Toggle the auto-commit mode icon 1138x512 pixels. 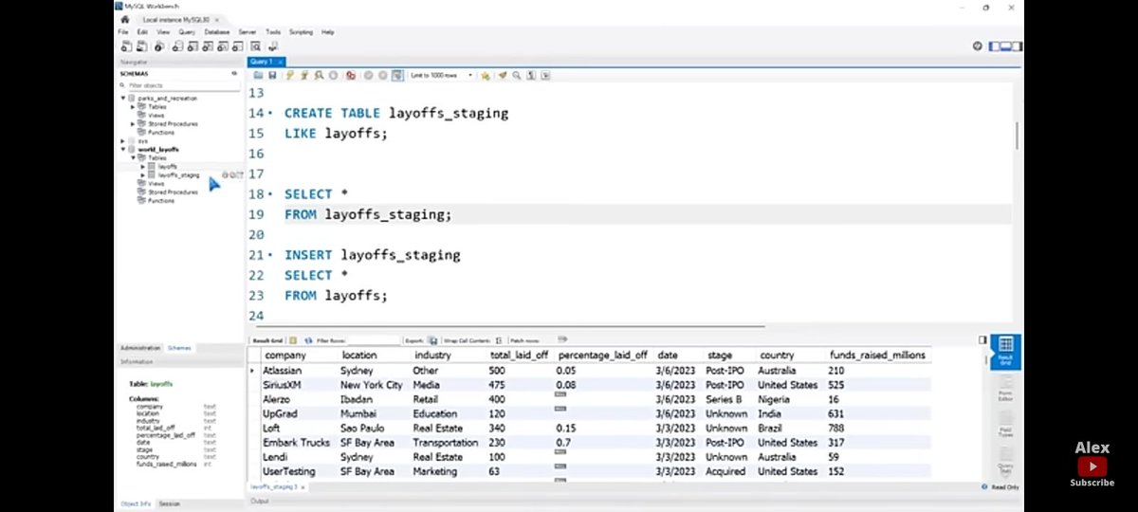click(x=397, y=75)
